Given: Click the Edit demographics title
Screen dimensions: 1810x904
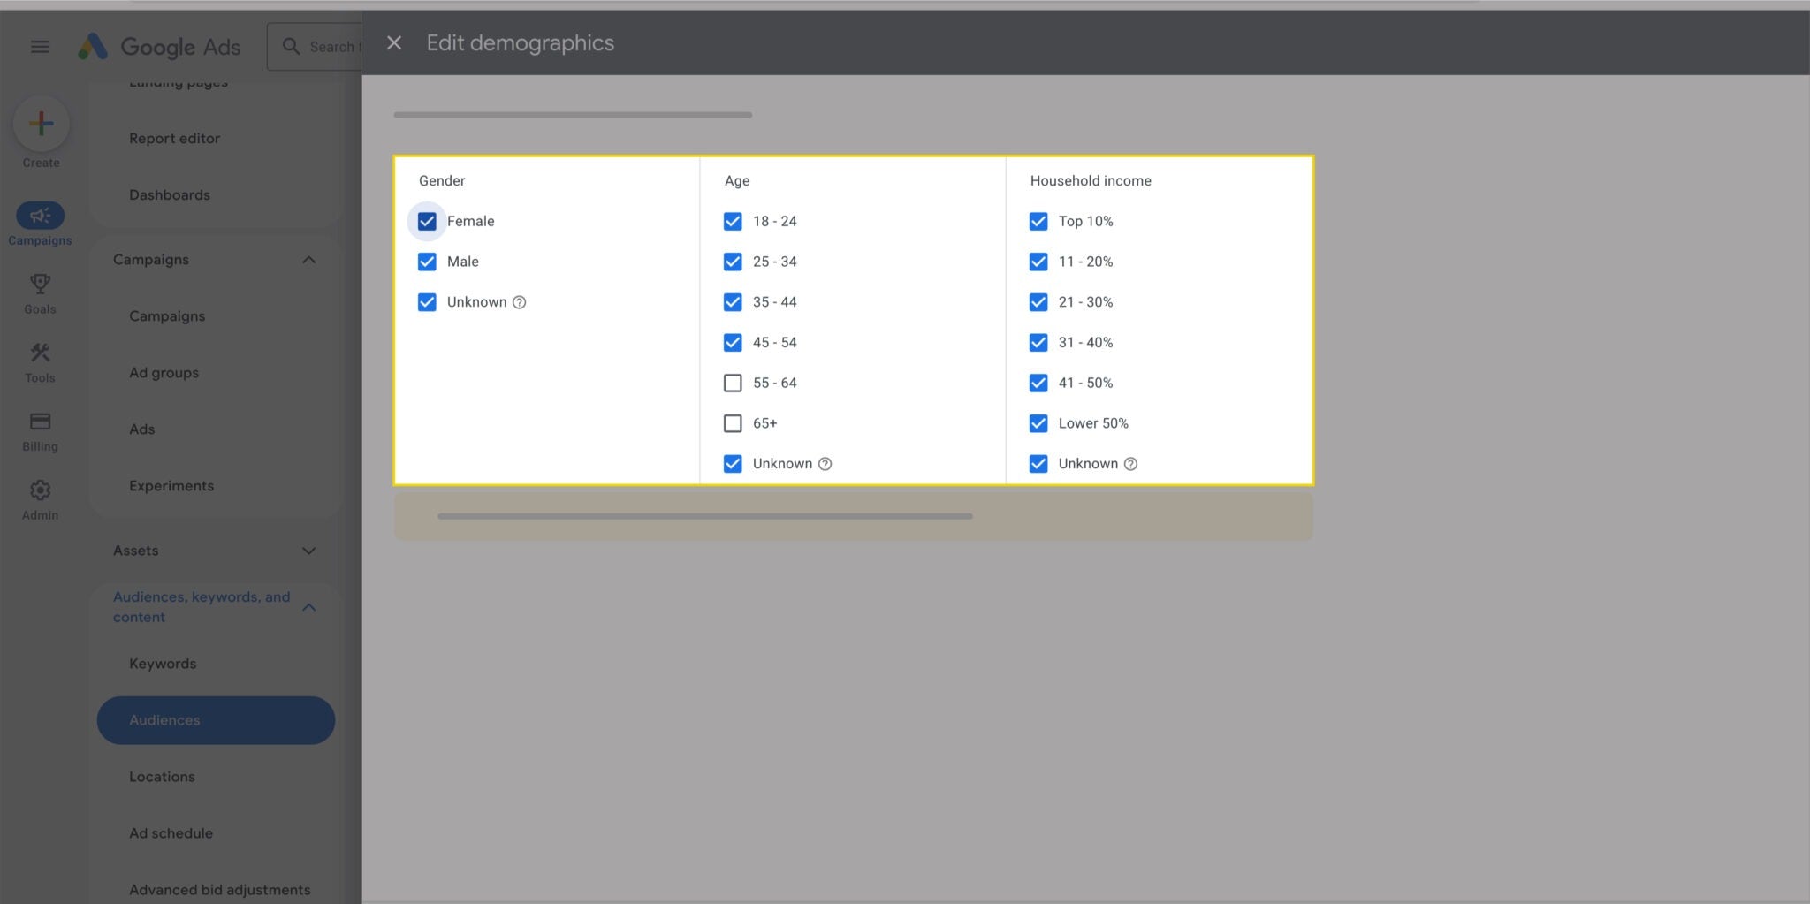Looking at the screenshot, I should pyautogui.click(x=520, y=43).
